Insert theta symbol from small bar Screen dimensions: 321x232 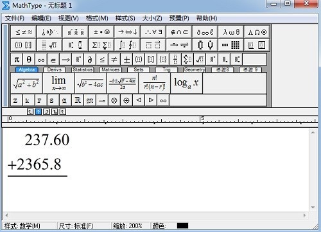(x=29, y=59)
